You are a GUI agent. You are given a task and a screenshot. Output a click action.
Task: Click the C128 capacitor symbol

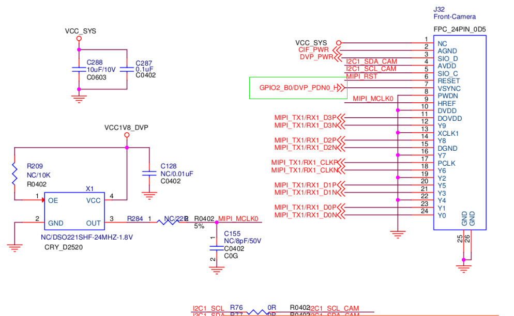[x=149, y=173]
